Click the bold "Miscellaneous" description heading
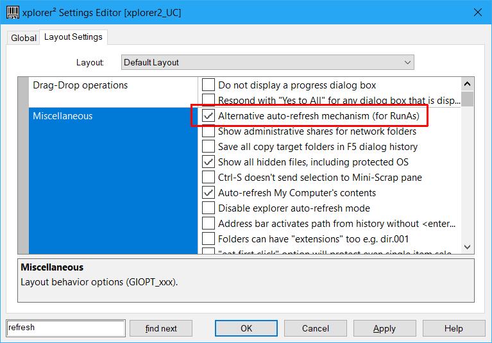The image size is (492, 343). click(x=52, y=267)
